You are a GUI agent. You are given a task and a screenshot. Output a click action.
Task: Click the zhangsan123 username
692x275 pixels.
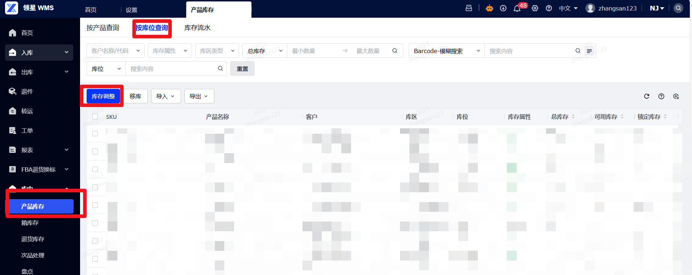pos(617,8)
